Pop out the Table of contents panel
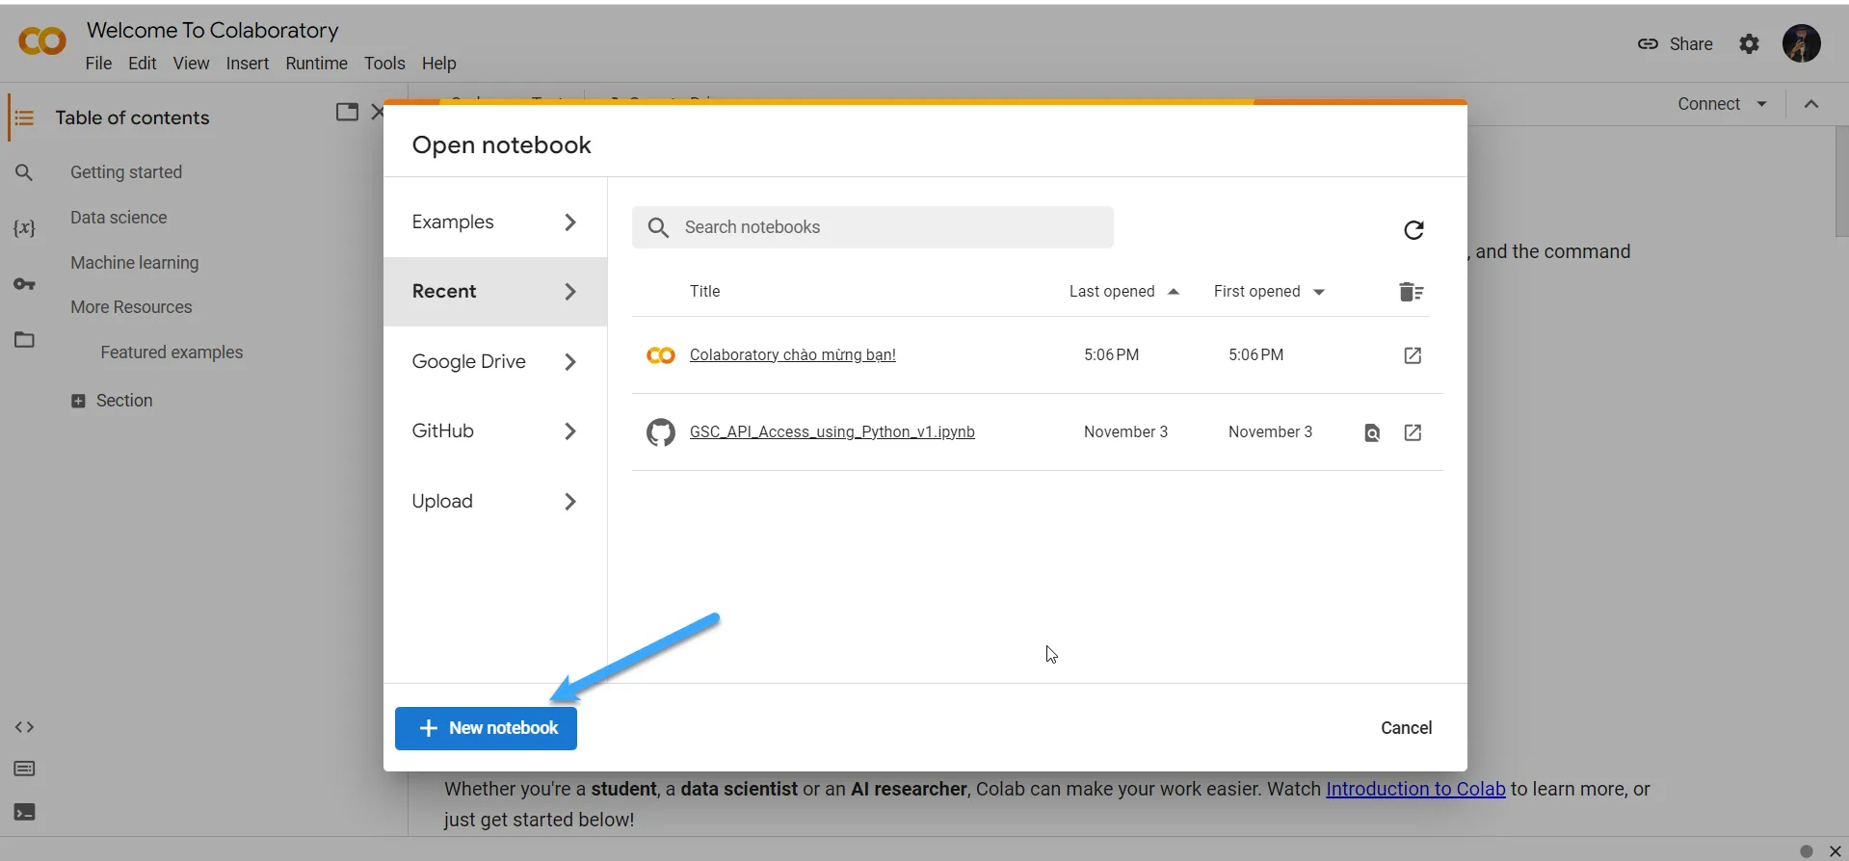The width and height of the screenshot is (1849, 861). tap(347, 112)
